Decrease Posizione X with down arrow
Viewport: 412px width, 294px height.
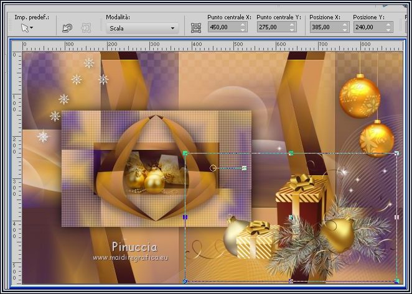(345, 29)
